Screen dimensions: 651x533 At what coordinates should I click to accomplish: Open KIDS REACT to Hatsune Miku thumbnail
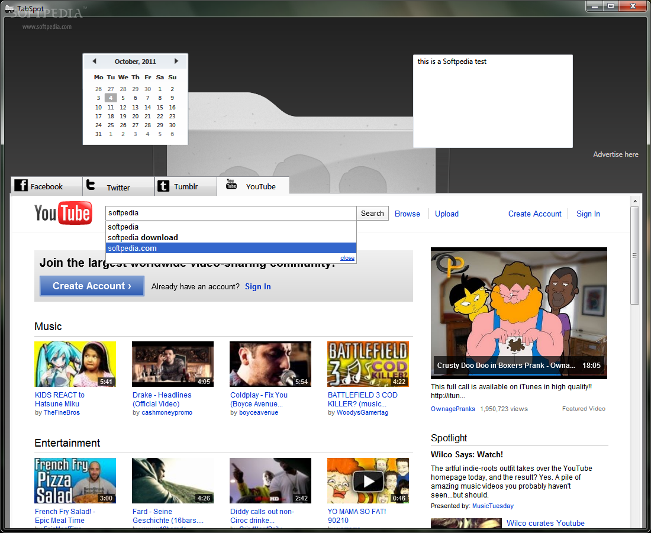(x=75, y=364)
